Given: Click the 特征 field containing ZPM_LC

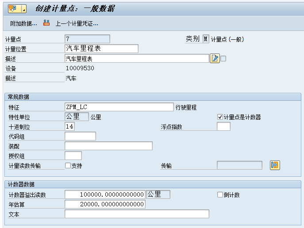Looking at the screenshot, I should pos(119,107).
